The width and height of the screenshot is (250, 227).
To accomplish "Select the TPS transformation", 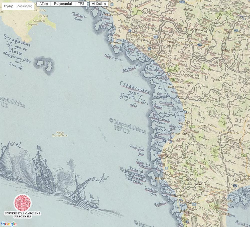I will point(81,4).
